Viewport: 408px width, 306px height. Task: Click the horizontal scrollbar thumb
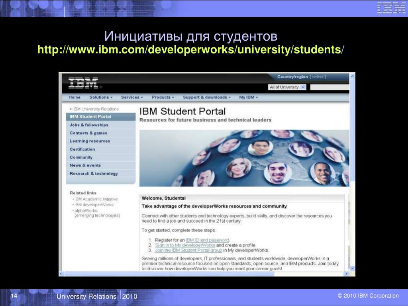click(169, 274)
